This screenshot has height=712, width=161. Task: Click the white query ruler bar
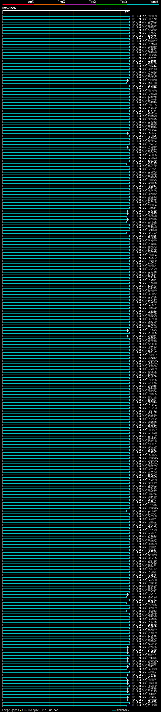click(x=66, y=10)
